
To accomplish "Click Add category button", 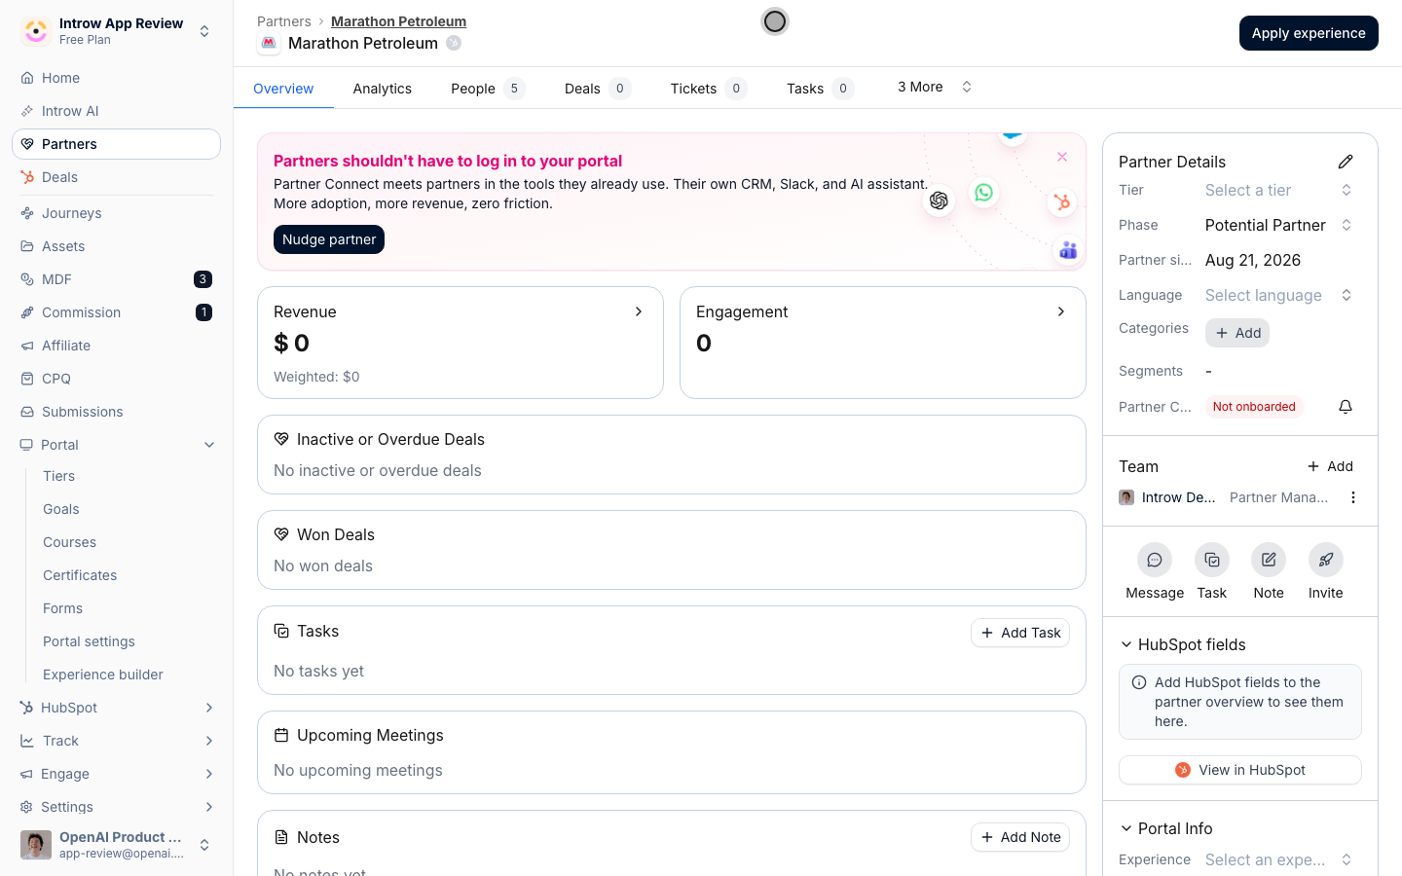I will 1237,333.
